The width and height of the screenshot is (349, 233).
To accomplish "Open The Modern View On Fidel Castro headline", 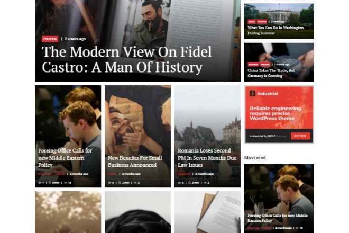I will tap(126, 59).
